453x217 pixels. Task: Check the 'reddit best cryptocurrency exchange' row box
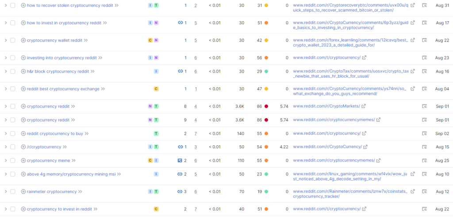coord(13,89)
